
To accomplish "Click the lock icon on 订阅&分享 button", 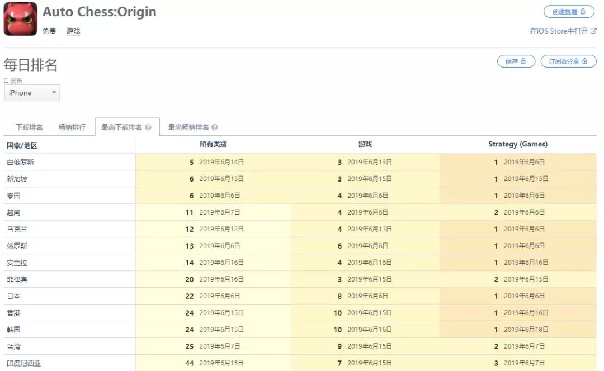I will (x=585, y=61).
